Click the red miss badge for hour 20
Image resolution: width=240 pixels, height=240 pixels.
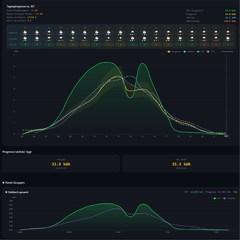tap(204, 45)
